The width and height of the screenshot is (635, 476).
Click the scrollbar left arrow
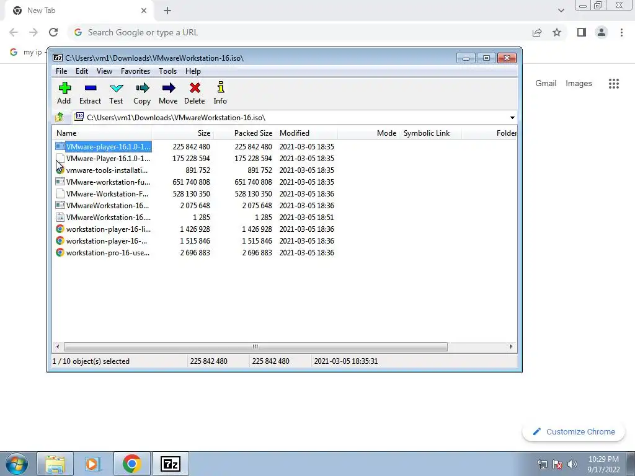point(58,347)
